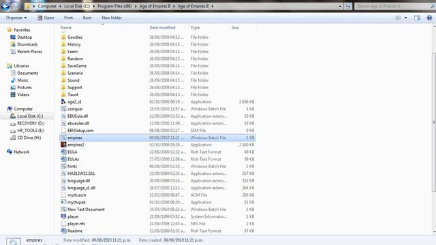Click the Print toolbar button
The image size is (436, 245).
[68, 18]
